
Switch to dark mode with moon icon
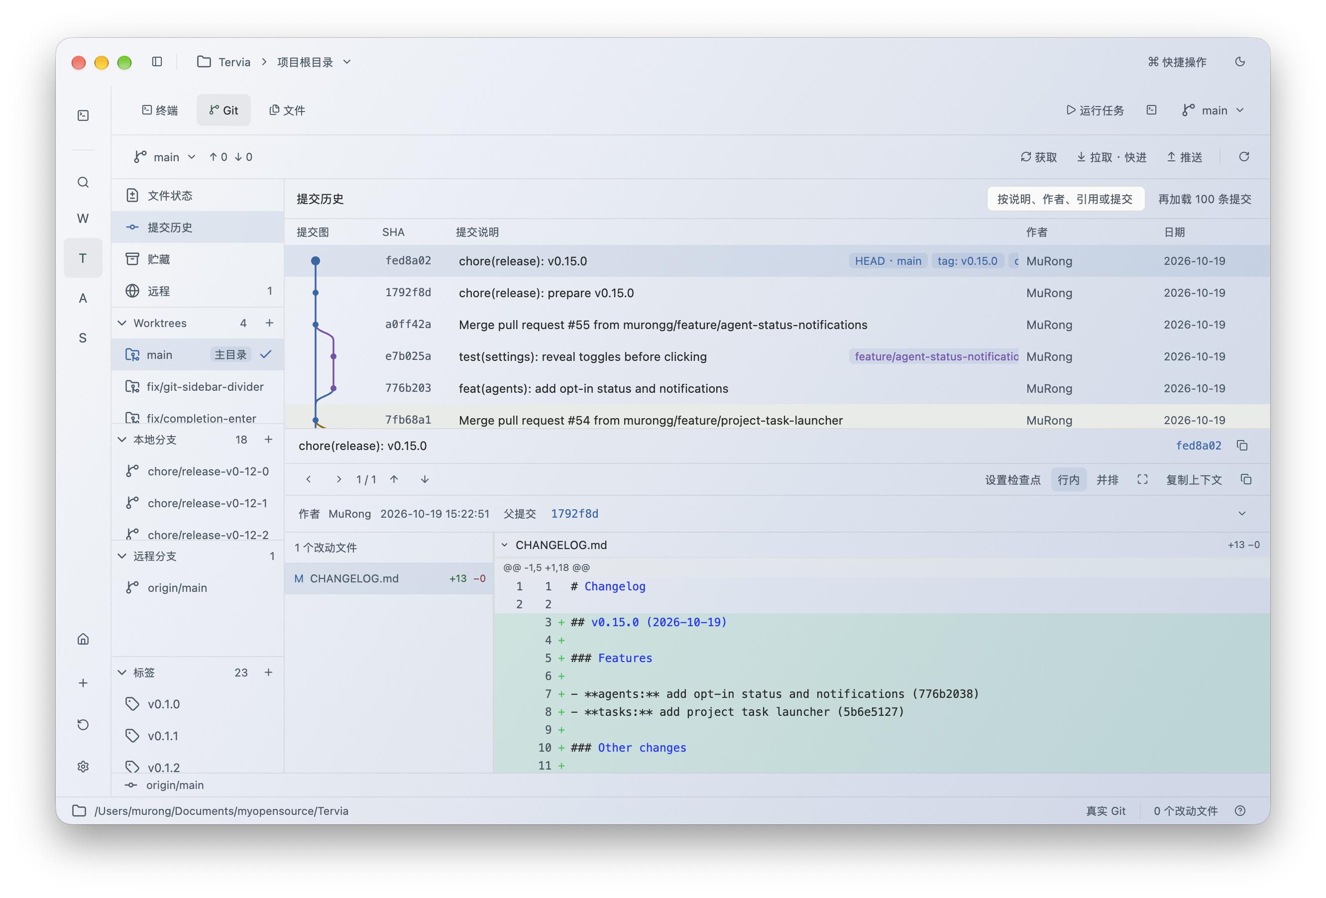1240,62
